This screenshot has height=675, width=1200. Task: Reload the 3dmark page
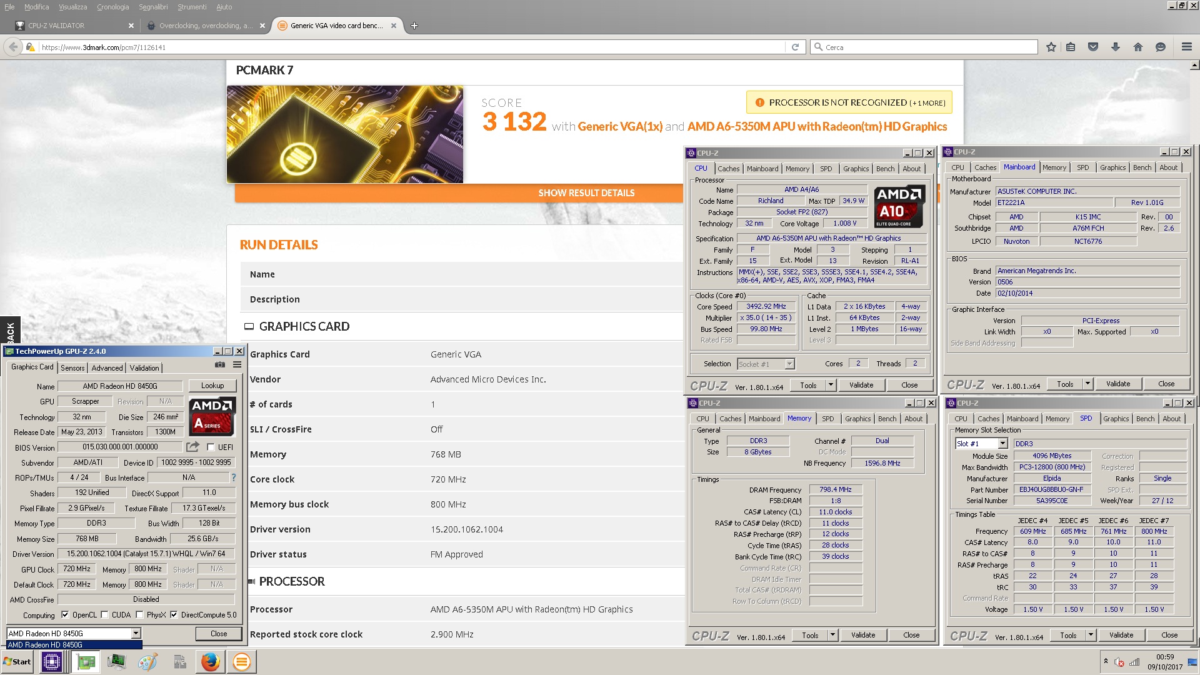point(795,47)
